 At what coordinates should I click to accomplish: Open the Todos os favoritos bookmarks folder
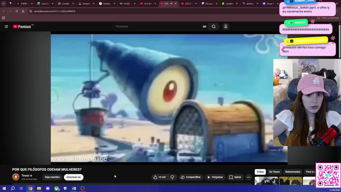(x=328, y=18)
